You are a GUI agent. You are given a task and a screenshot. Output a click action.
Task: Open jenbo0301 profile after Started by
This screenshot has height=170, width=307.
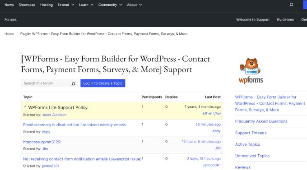pos(51,166)
